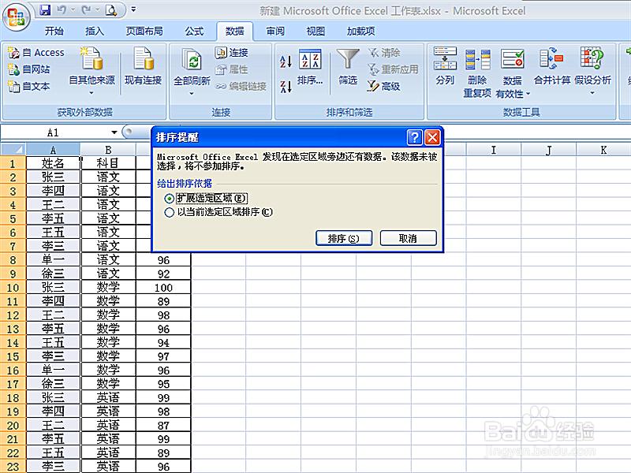The height and width of the screenshot is (473, 631).
Task: Click the 取消 cancel button
Action: 408,238
